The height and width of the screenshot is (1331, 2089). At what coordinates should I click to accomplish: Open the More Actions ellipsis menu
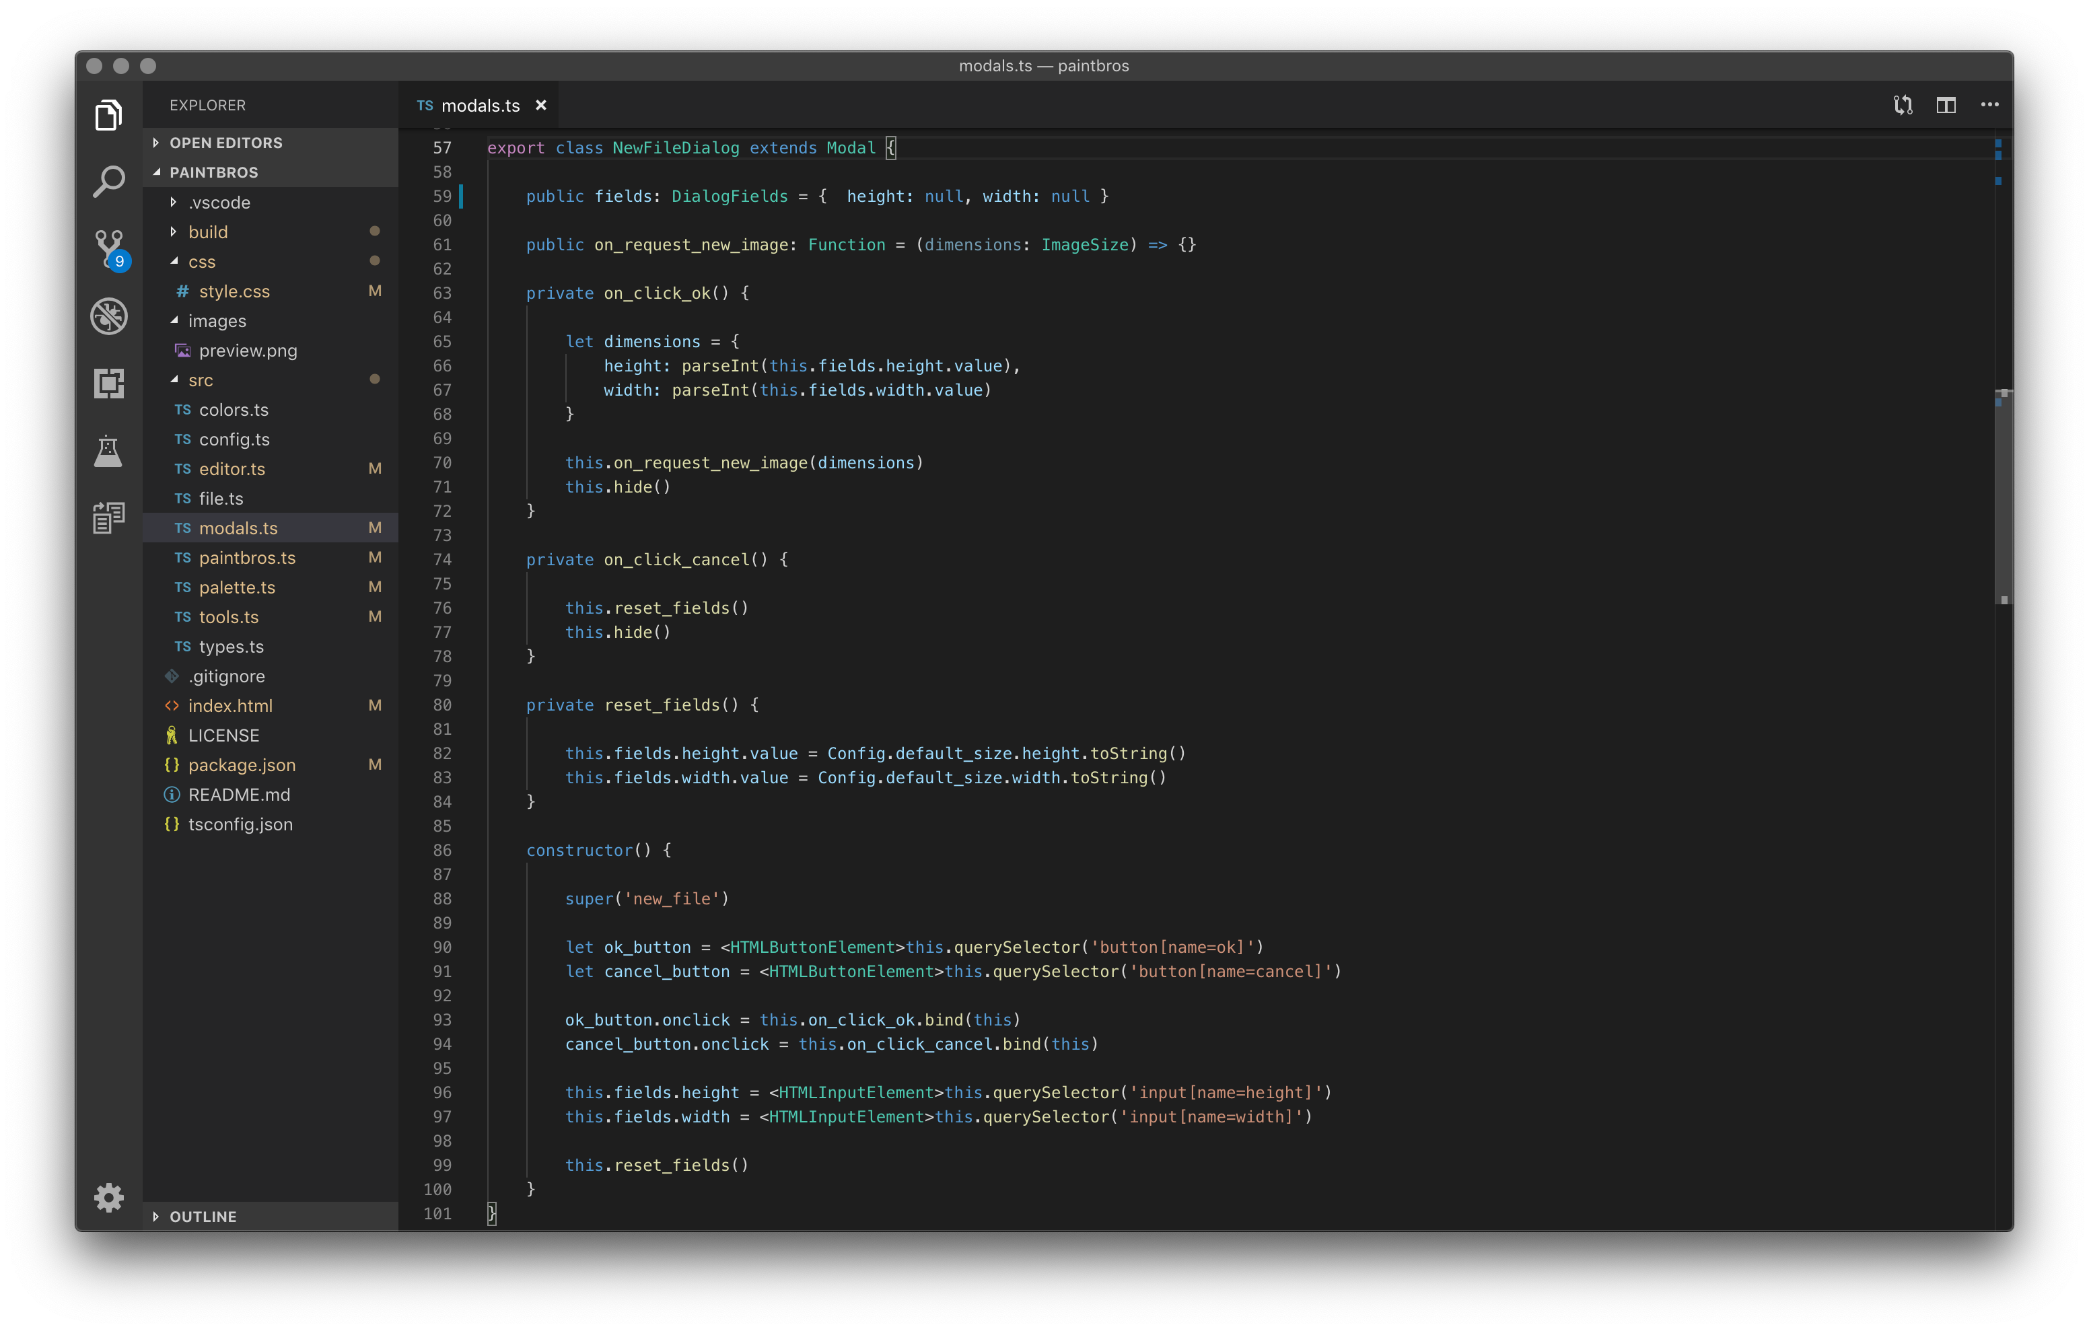1989,104
